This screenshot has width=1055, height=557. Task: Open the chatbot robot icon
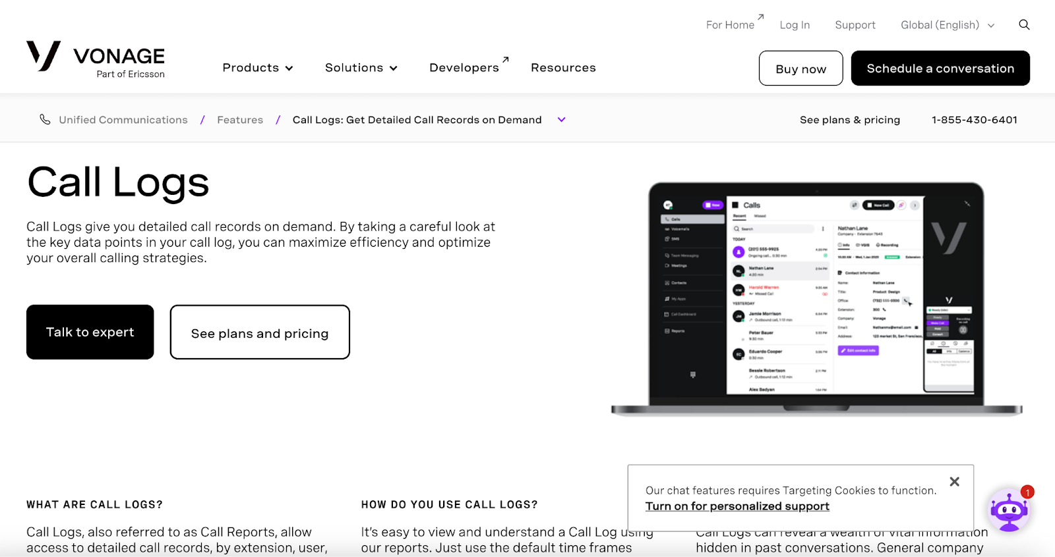[1009, 510]
